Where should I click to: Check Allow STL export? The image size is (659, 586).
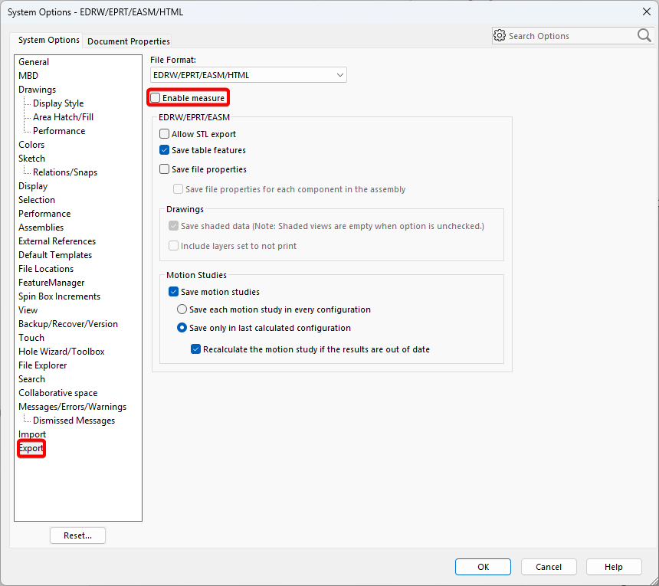[x=164, y=134]
